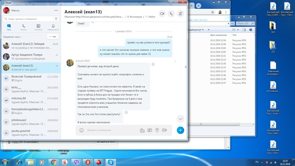The width and height of the screenshot is (295, 166).
Task: Open Chrome three-dot menu
Action: click(x=226, y=12)
